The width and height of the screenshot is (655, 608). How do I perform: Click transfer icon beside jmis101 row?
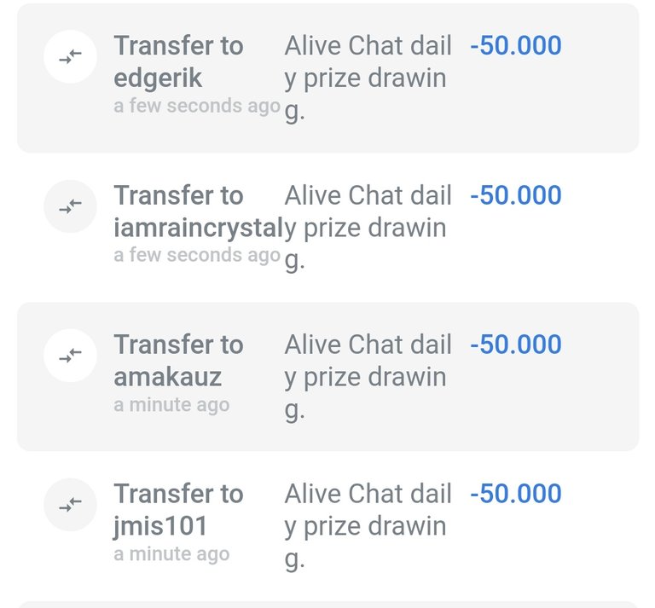[70, 505]
